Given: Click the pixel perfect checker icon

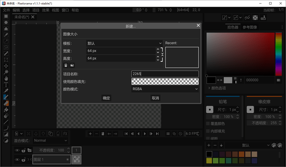Looking at the screenshot, I should 255,18.
